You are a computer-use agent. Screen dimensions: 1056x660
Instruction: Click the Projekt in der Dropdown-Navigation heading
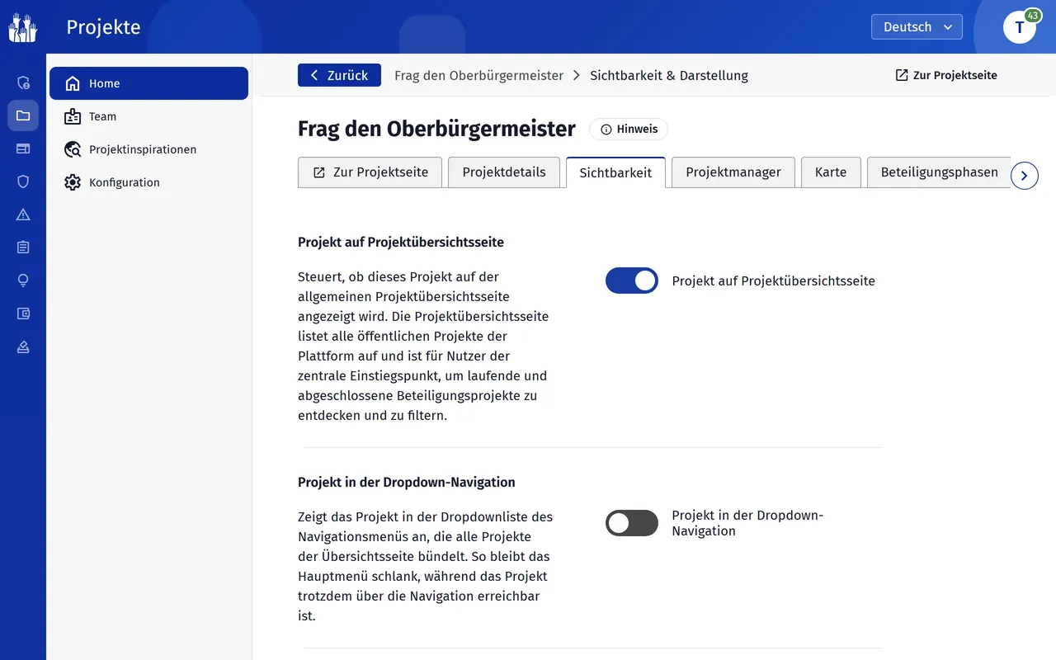point(407,482)
